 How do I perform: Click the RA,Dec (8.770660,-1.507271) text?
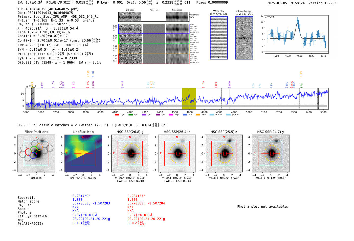tap(44, 24)
